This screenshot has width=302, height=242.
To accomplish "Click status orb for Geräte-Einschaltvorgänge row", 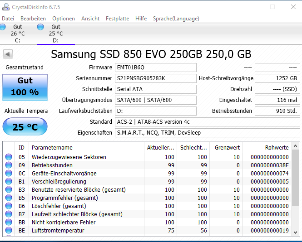I will pos(9,174).
